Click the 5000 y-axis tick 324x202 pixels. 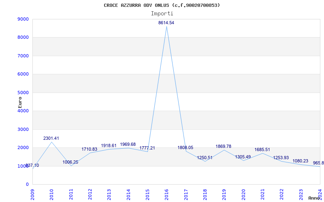click(23, 93)
